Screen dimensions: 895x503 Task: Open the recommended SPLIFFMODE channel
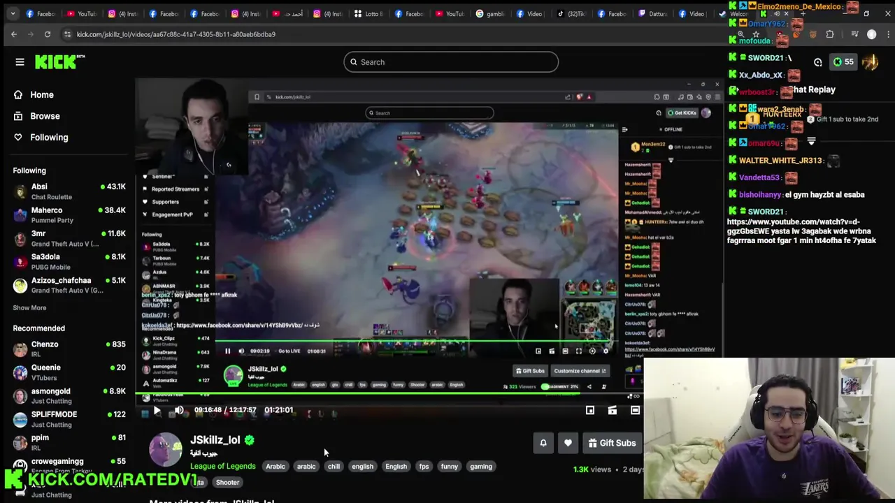coord(68,419)
